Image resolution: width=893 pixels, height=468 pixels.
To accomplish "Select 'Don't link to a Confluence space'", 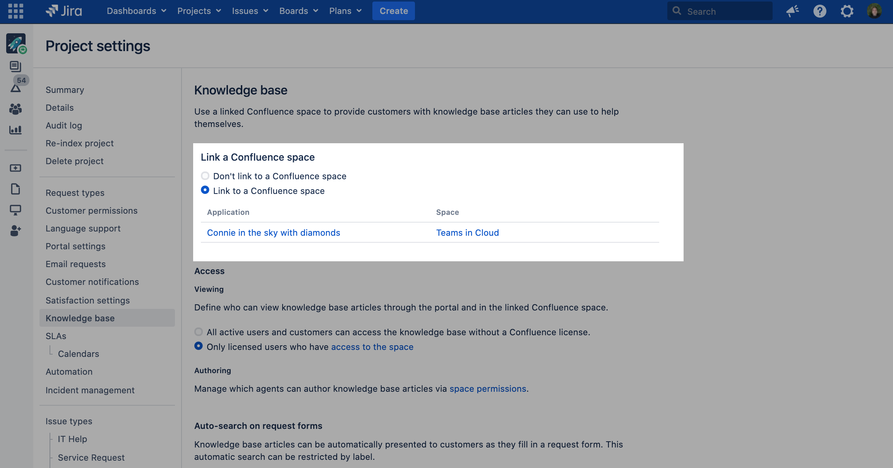I will click(205, 176).
